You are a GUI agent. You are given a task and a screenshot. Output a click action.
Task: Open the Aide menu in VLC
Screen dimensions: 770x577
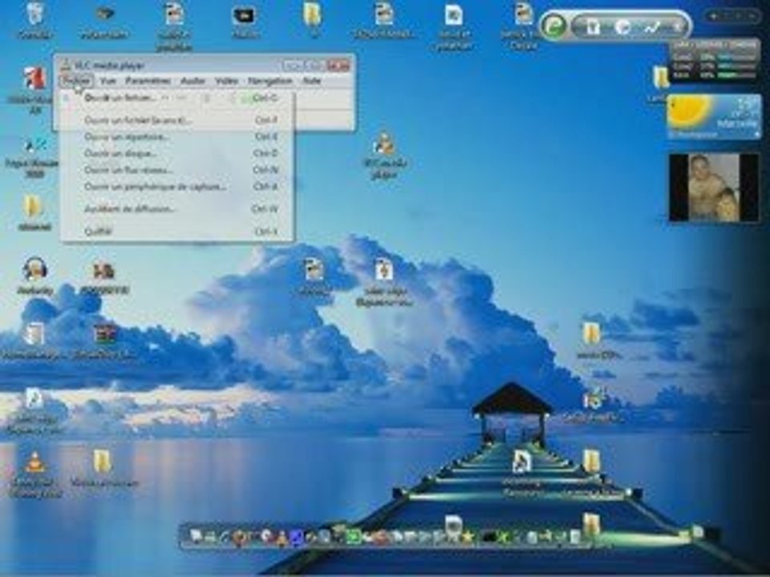pyautogui.click(x=311, y=81)
